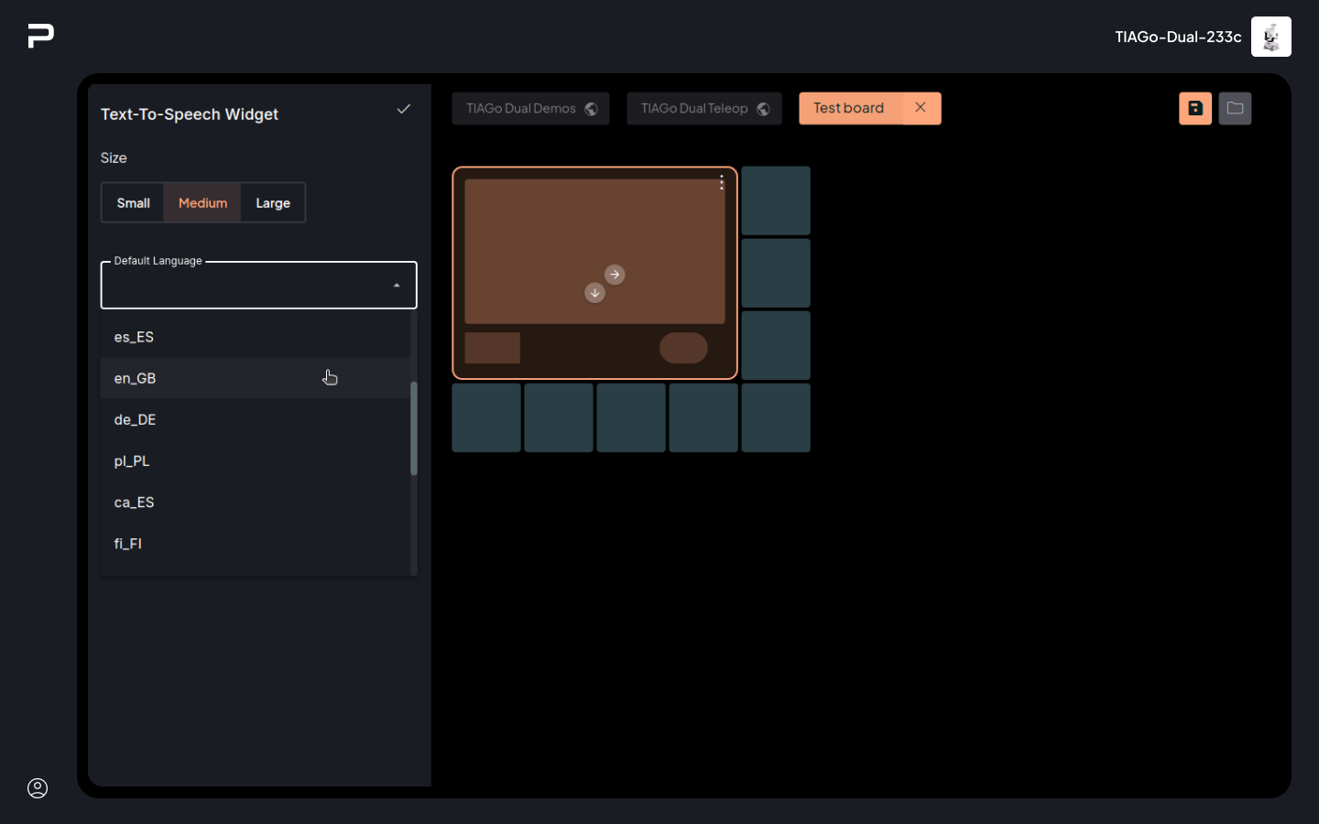Open the user account icon

point(38,788)
